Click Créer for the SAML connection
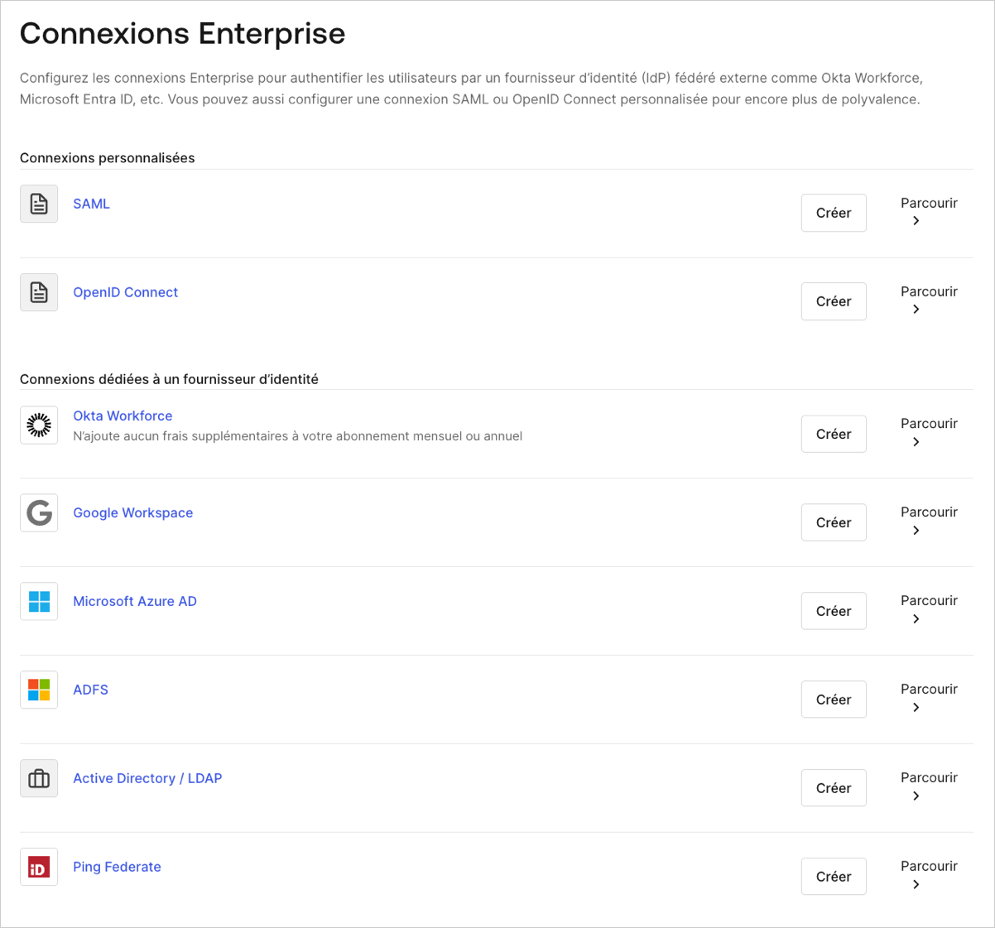995x928 pixels. pyautogui.click(x=834, y=213)
